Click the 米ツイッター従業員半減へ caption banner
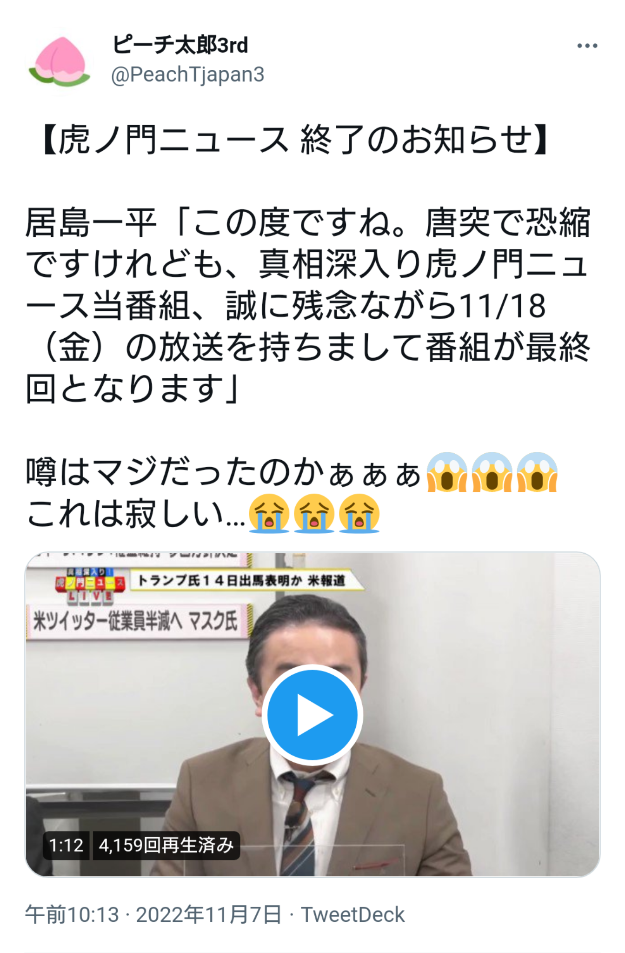This screenshot has height=953, width=625. pyautogui.click(x=136, y=621)
